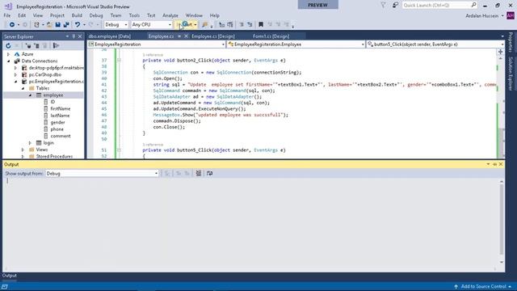The image size is (517, 291).
Task: Click the Open File folder icon
Action: 49,25
